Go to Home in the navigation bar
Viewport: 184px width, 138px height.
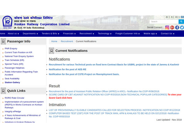tap(2, 33)
